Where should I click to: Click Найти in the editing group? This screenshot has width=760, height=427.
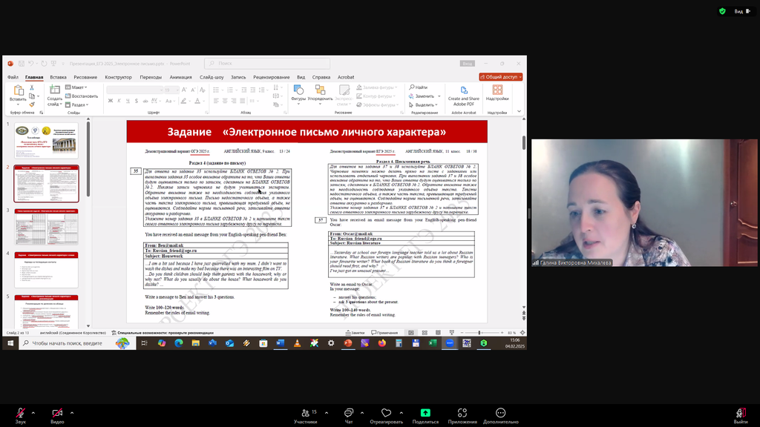point(419,87)
